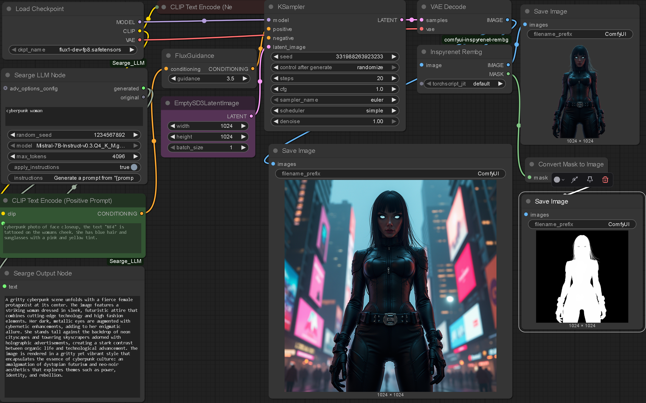646x403 pixels.
Task: Click the LATENT output port on EmptySD3LatentImage
Action: [x=251, y=116]
